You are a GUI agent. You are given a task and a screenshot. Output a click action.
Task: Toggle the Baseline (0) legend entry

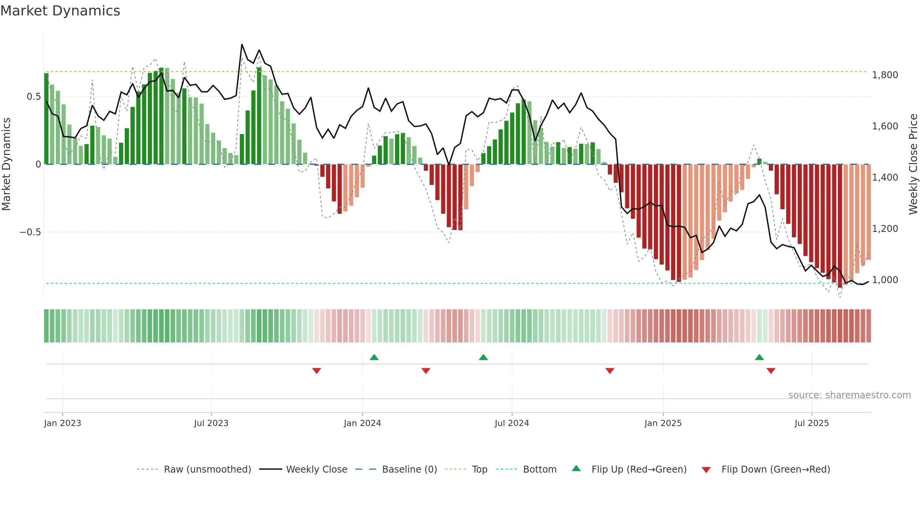pos(396,469)
